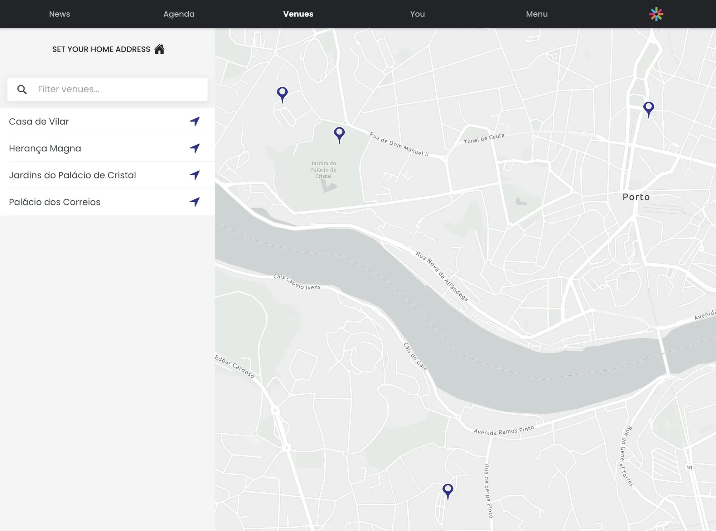Screen dimensions: 716x531
Task: Open the Menu tab
Action: pyautogui.click(x=537, y=14)
